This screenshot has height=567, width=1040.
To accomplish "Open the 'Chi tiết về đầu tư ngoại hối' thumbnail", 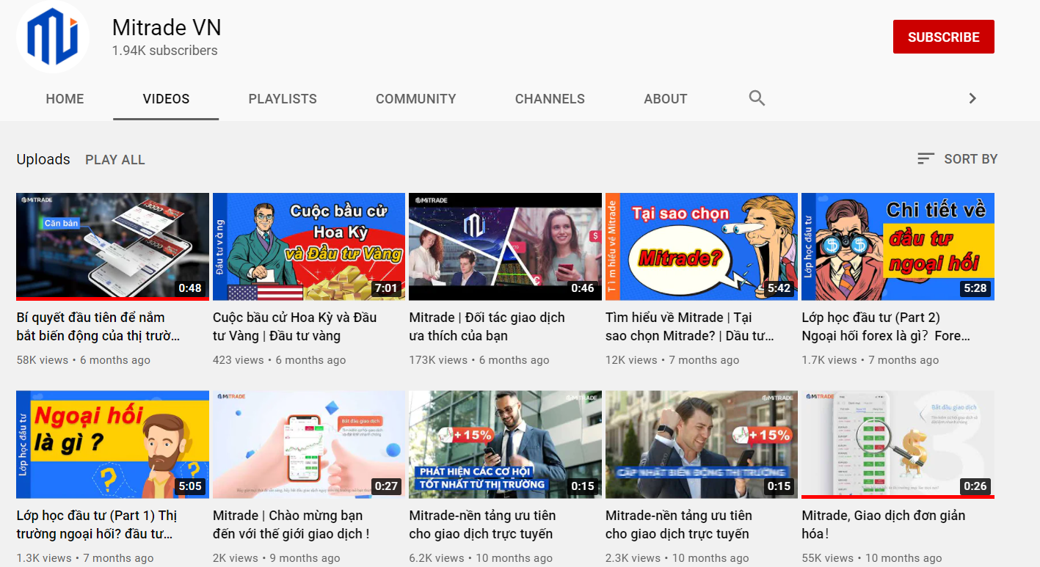I will [898, 246].
